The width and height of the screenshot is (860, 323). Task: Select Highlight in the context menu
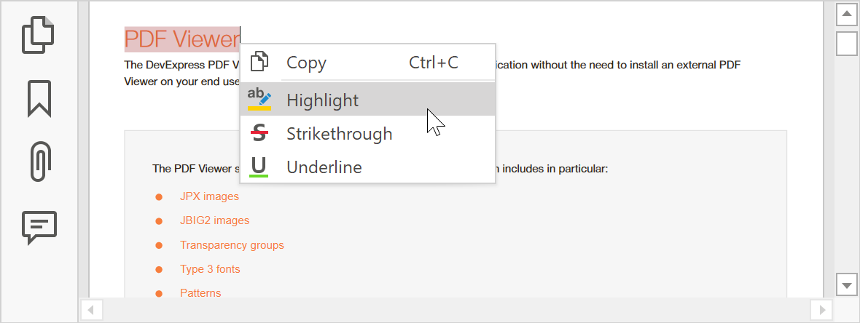tap(323, 100)
